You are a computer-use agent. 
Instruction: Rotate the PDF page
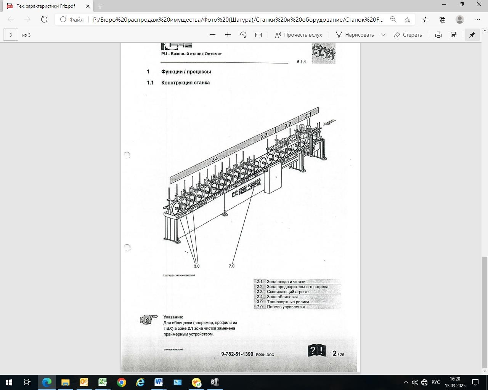(243, 35)
